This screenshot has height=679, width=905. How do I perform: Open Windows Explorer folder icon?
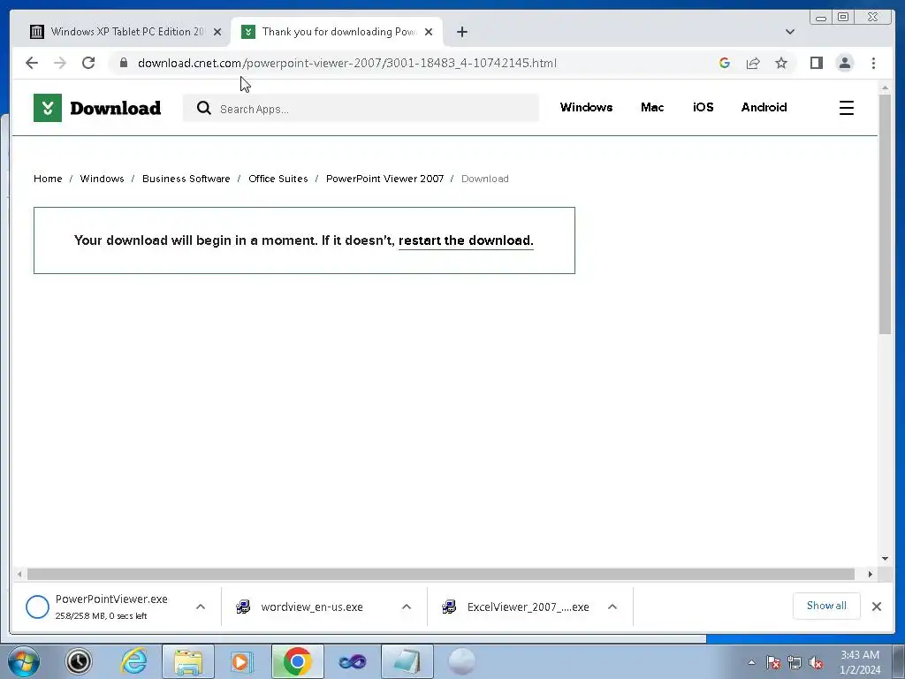[x=188, y=661]
